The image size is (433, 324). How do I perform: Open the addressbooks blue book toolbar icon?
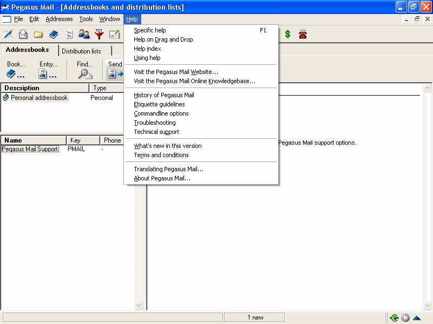(54, 34)
